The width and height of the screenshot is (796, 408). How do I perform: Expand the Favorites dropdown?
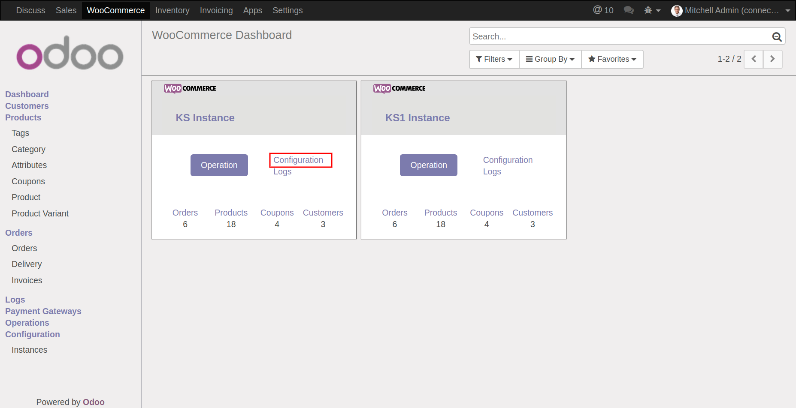tap(612, 59)
